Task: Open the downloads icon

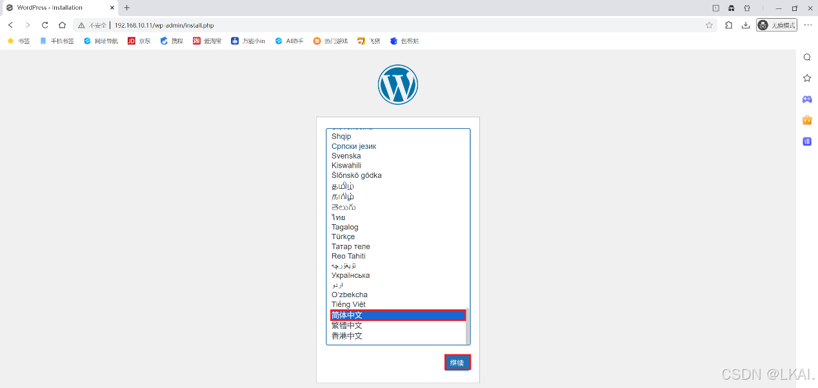Action: (x=746, y=25)
